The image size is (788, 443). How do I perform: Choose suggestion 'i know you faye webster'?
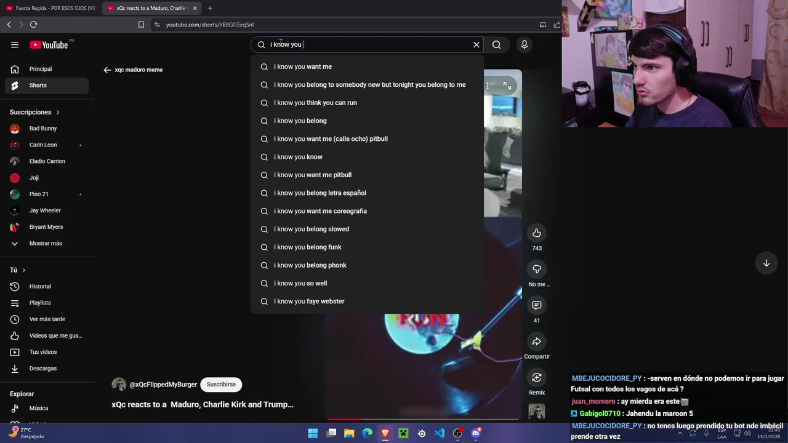point(367,301)
